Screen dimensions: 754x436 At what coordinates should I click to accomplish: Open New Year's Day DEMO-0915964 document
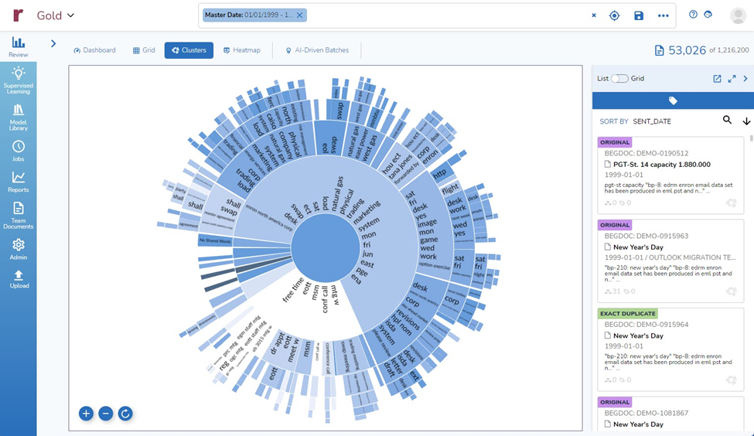pyautogui.click(x=638, y=336)
